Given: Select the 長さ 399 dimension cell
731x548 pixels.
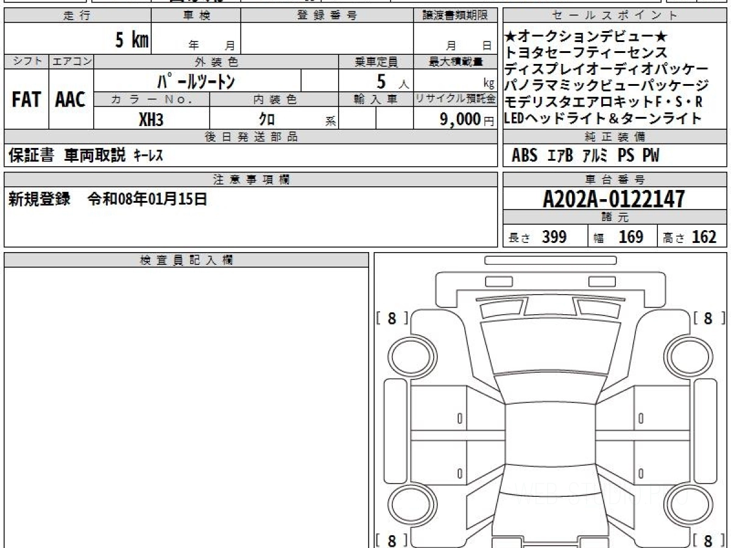Looking at the screenshot, I should (545, 236).
